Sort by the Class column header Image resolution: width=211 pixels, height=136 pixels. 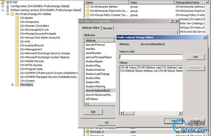(x=152, y=3)
